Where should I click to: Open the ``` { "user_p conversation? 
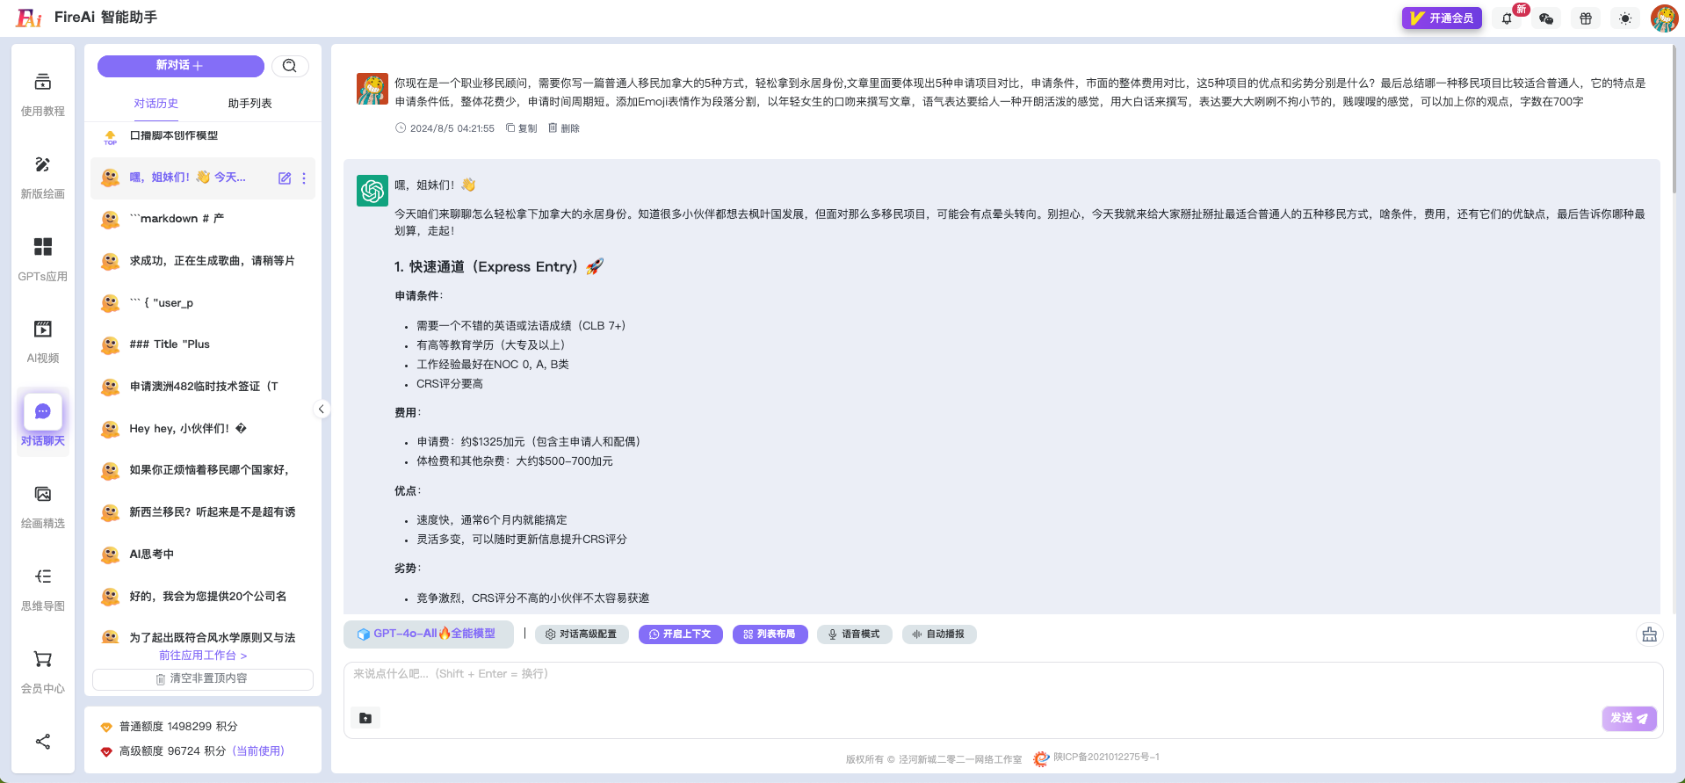tap(203, 303)
